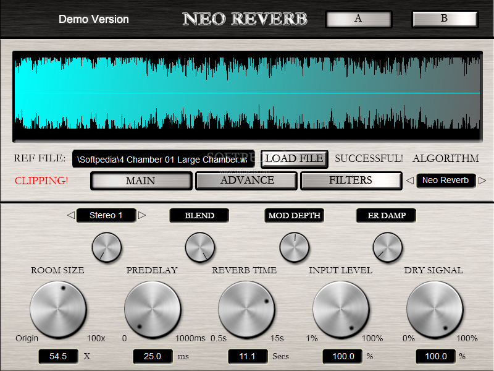494x371 pixels.
Task: Switch to the MAIN tab
Action: (141, 181)
